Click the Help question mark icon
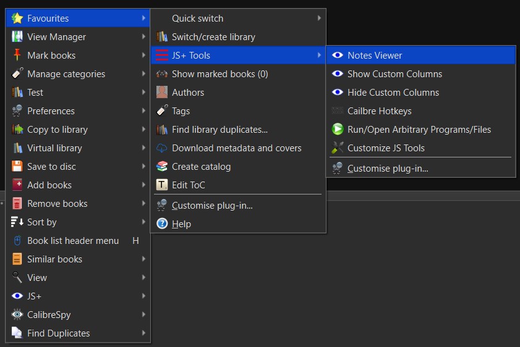Viewport: 520px width, 347px height. coord(162,224)
